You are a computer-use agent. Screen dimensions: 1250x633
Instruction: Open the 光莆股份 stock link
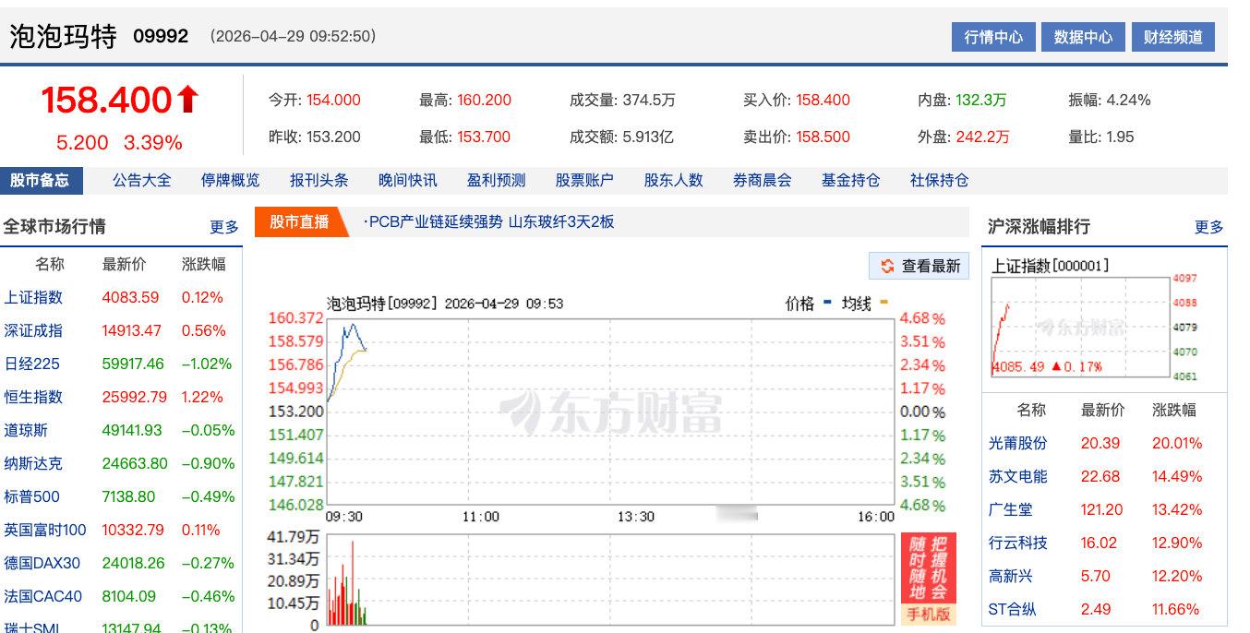click(1018, 443)
